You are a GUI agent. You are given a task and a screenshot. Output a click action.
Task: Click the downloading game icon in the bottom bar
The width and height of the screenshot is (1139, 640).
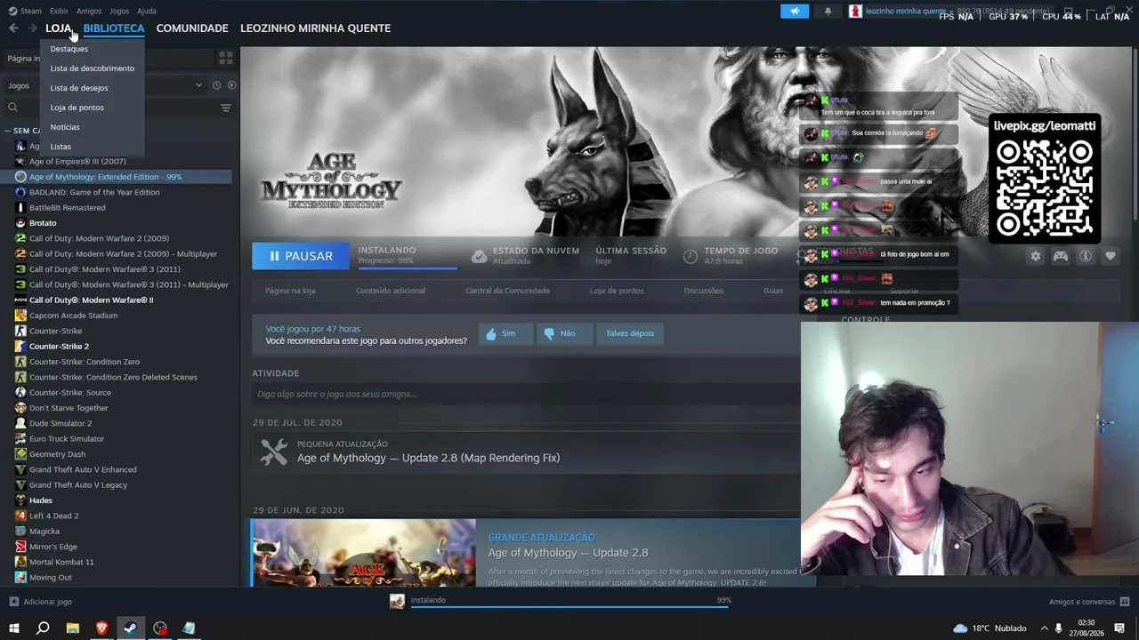pyautogui.click(x=398, y=601)
